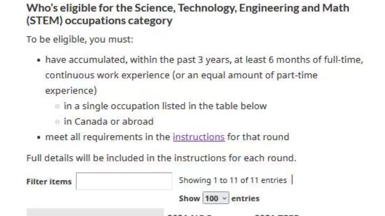Click the "have accumulated, within the past 3 years" line
Viewport: 385px width, 216px height.
[204, 60]
